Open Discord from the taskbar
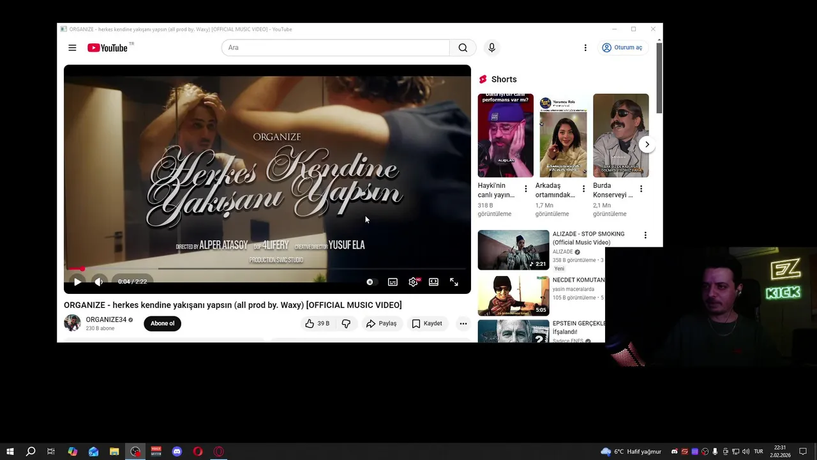Image resolution: width=817 pixels, height=460 pixels. (177, 452)
